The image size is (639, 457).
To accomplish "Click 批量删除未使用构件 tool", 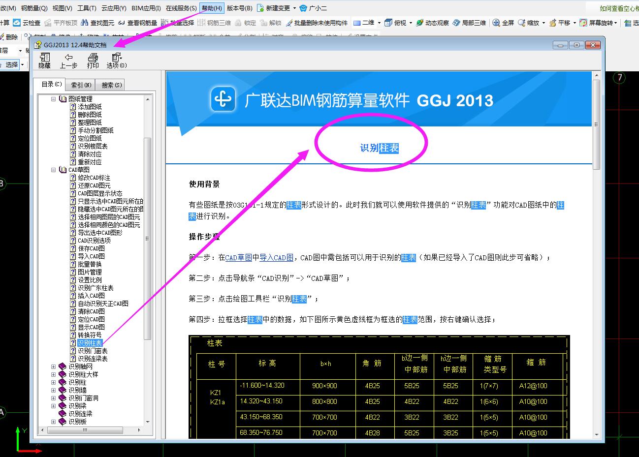I will coord(317,23).
